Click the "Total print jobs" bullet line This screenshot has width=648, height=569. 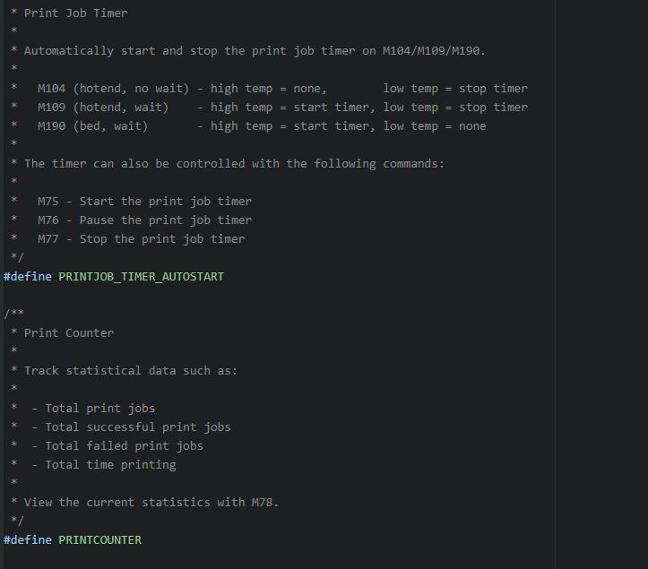click(99, 408)
